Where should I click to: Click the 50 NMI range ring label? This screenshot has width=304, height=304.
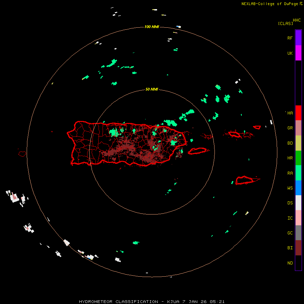click(x=152, y=89)
